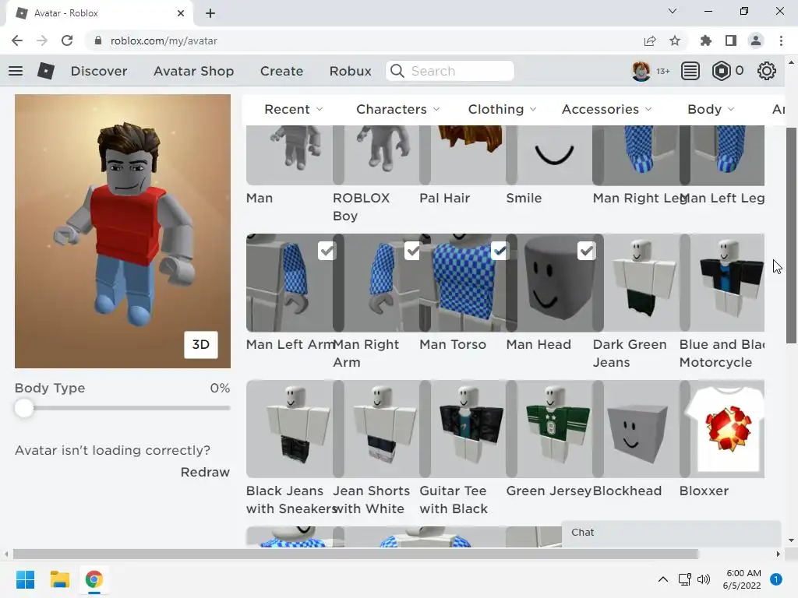Image resolution: width=798 pixels, height=598 pixels.
Task: Open the Discover page
Action: 99,71
